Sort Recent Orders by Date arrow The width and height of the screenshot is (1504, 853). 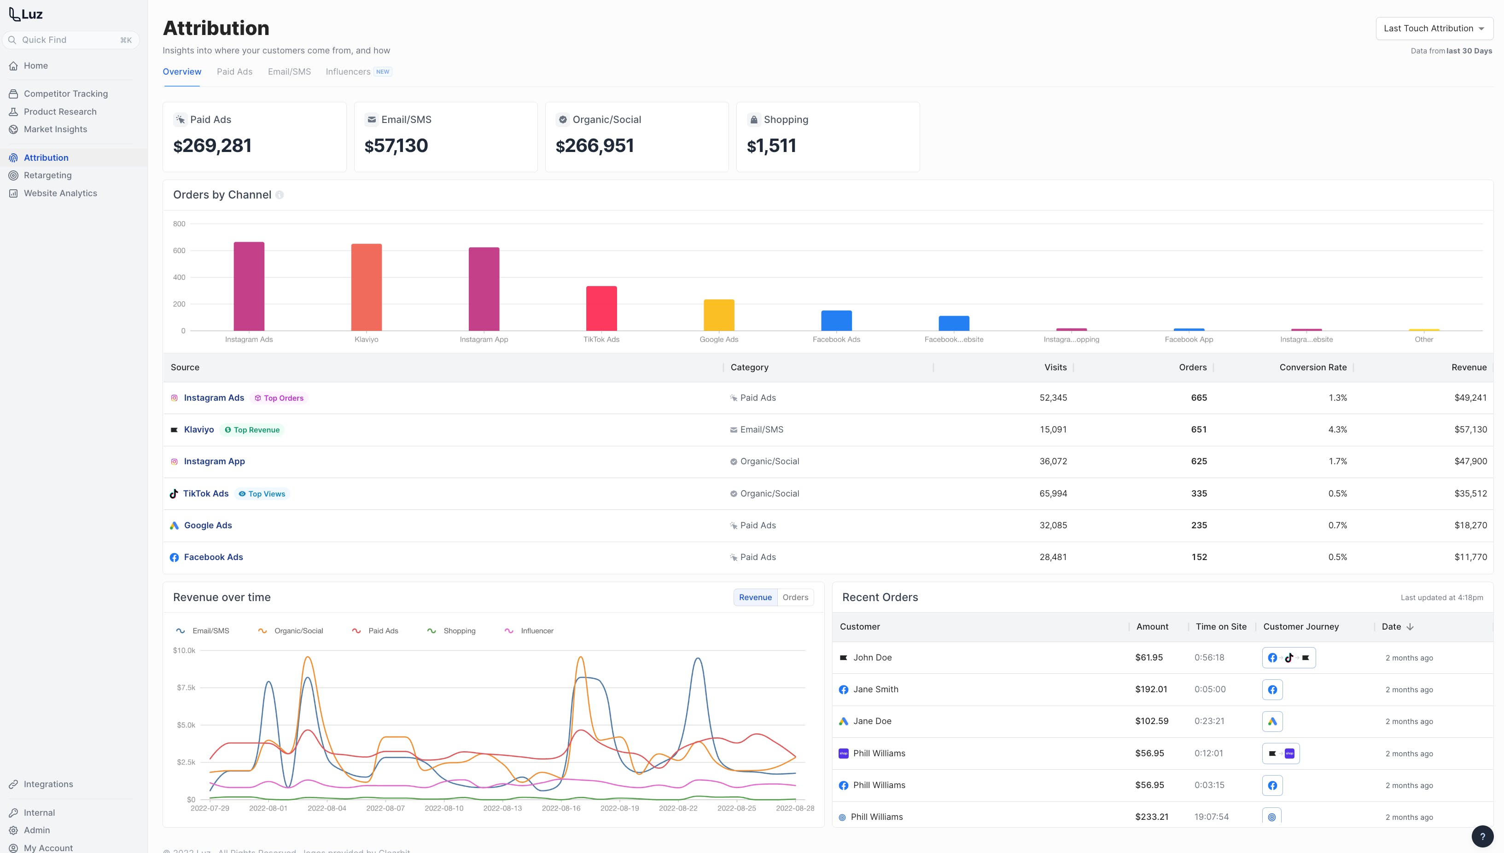(1410, 627)
